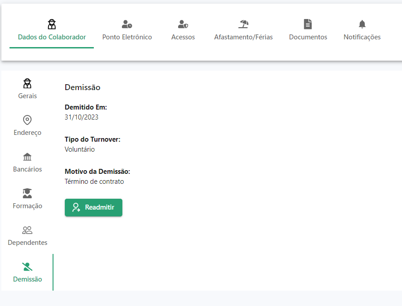Click the Término de contrato value

tap(94, 182)
